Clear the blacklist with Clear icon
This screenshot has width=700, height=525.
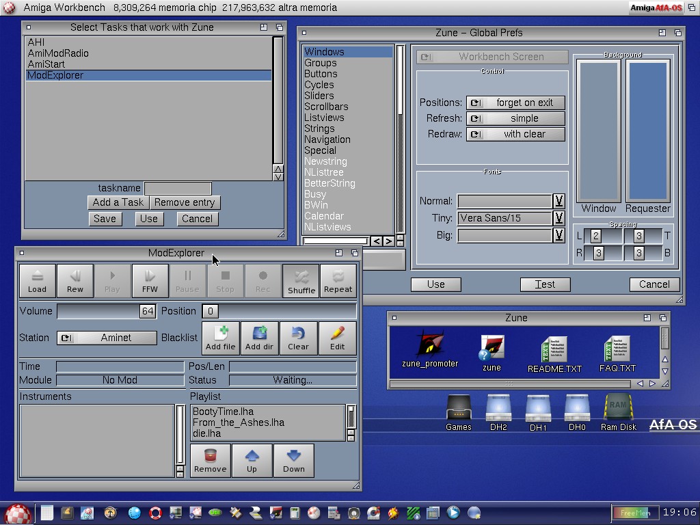298,338
